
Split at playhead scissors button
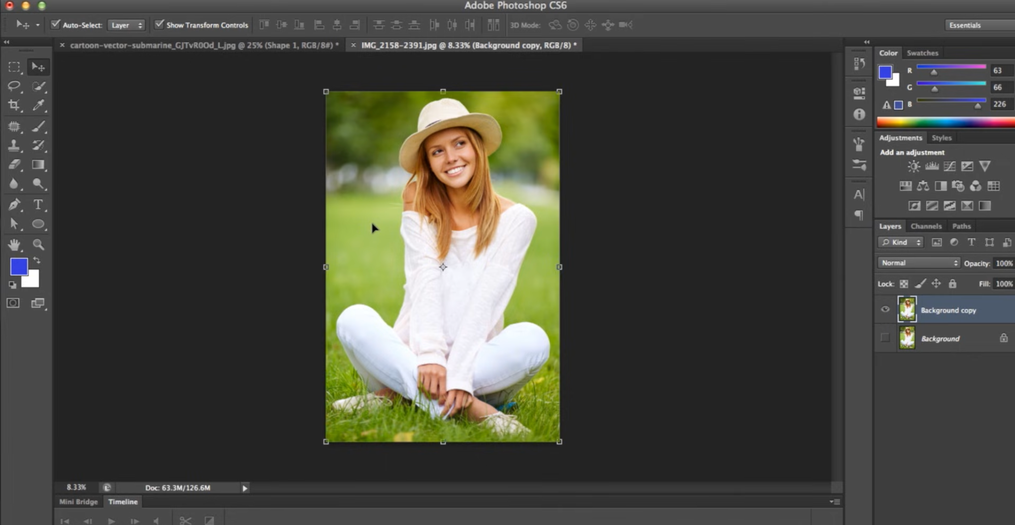coord(185,521)
